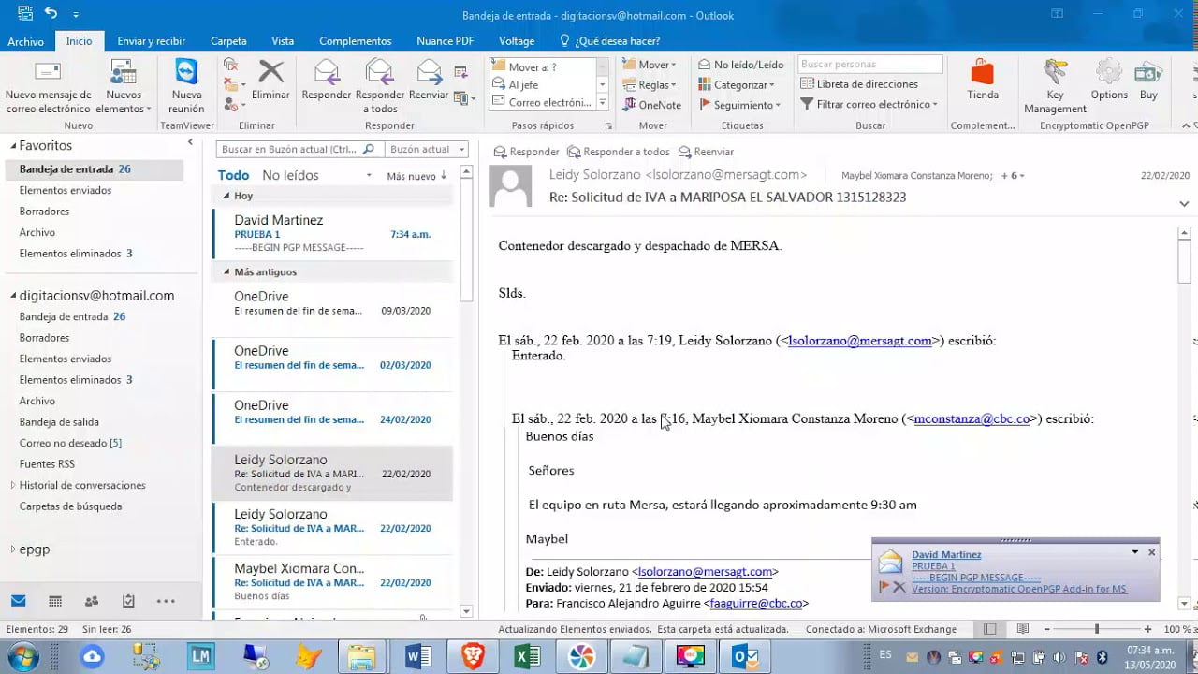The height and width of the screenshot is (674, 1198).
Task: Click Responder in the reading pane
Action: pyautogui.click(x=526, y=152)
